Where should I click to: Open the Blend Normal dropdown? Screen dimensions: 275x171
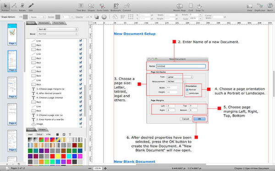point(57,34)
